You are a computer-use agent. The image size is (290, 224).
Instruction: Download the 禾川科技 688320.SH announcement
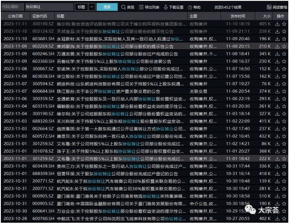pos(277,121)
